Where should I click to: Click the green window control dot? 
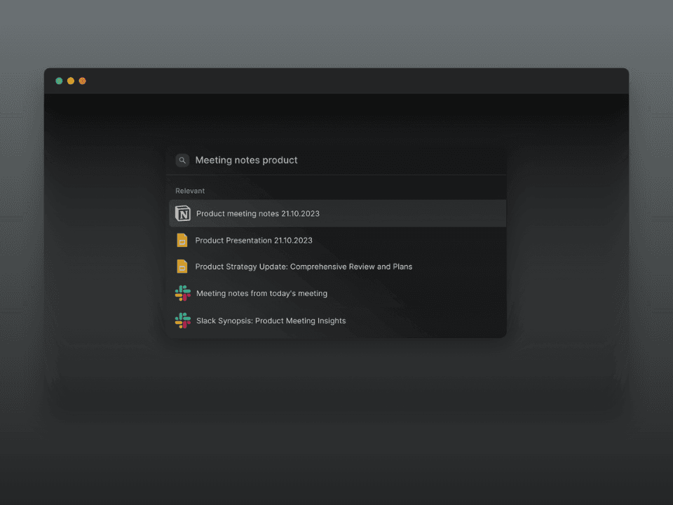[59, 81]
